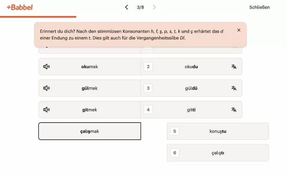Show translation for okudu

(234, 67)
